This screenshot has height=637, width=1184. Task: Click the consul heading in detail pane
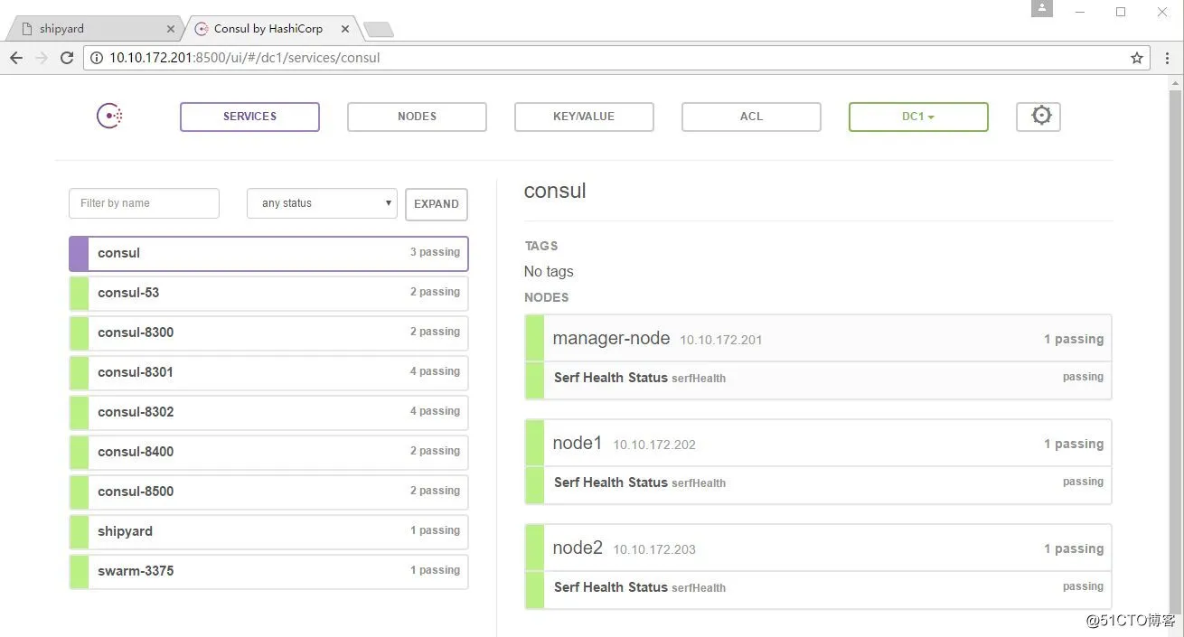click(x=555, y=192)
